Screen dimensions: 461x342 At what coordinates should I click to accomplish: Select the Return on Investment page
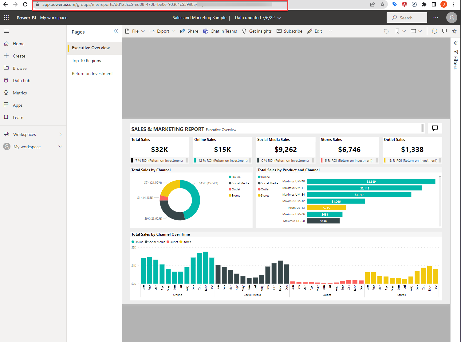click(94, 74)
